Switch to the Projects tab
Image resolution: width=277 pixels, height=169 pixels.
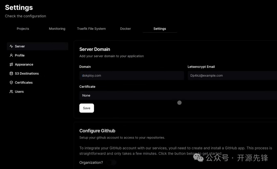point(23,29)
